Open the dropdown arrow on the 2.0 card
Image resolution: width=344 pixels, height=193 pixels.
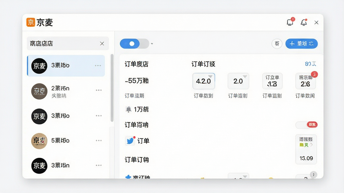click(x=245, y=76)
